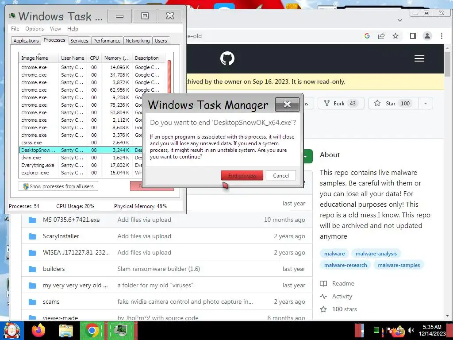
Task: Click Show processes from all users
Action: (x=58, y=186)
